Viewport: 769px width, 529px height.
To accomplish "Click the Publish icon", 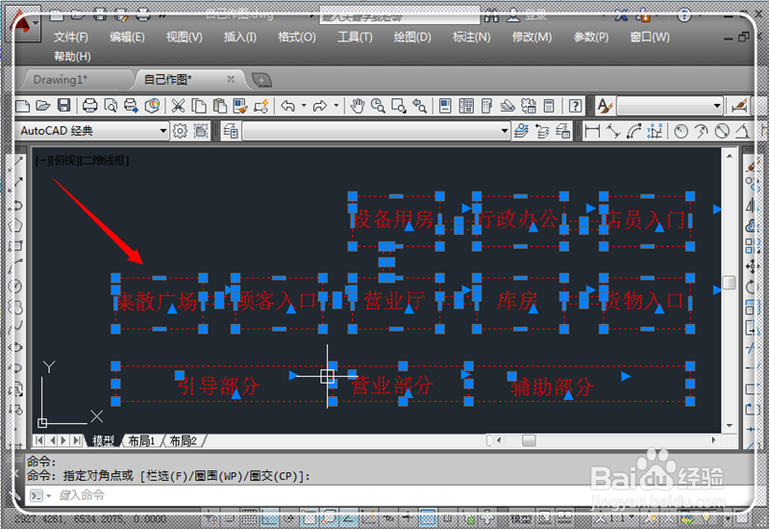I will click(131, 106).
